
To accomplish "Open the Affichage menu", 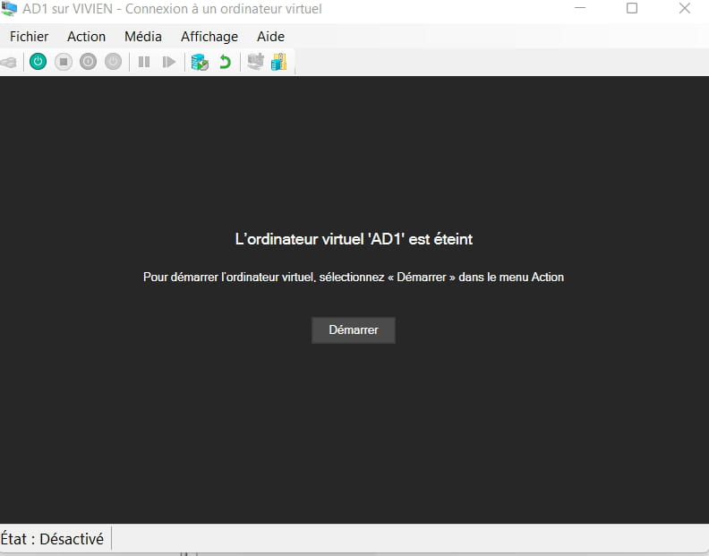I will coord(209,37).
